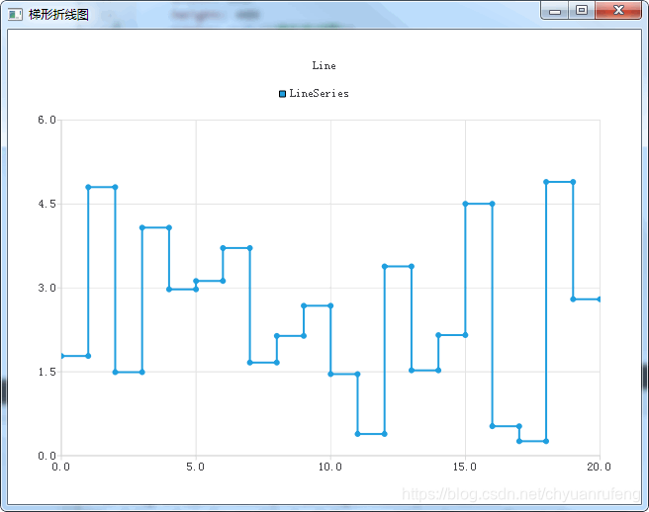This screenshot has width=649, height=512.
Task: Click the lowest data point at x=17
Action: (x=519, y=441)
